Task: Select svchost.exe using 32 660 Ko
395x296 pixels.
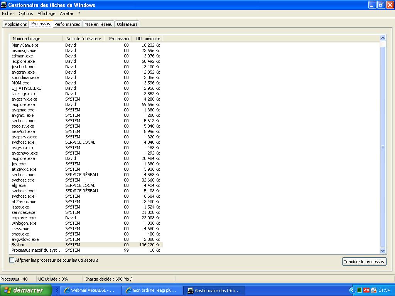Action: (x=86, y=180)
